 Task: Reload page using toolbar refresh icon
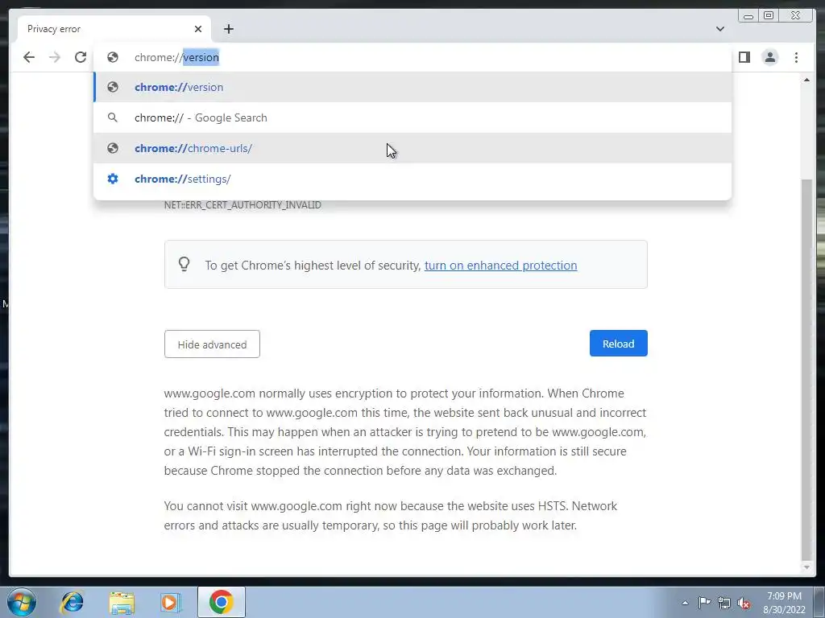[81, 57]
